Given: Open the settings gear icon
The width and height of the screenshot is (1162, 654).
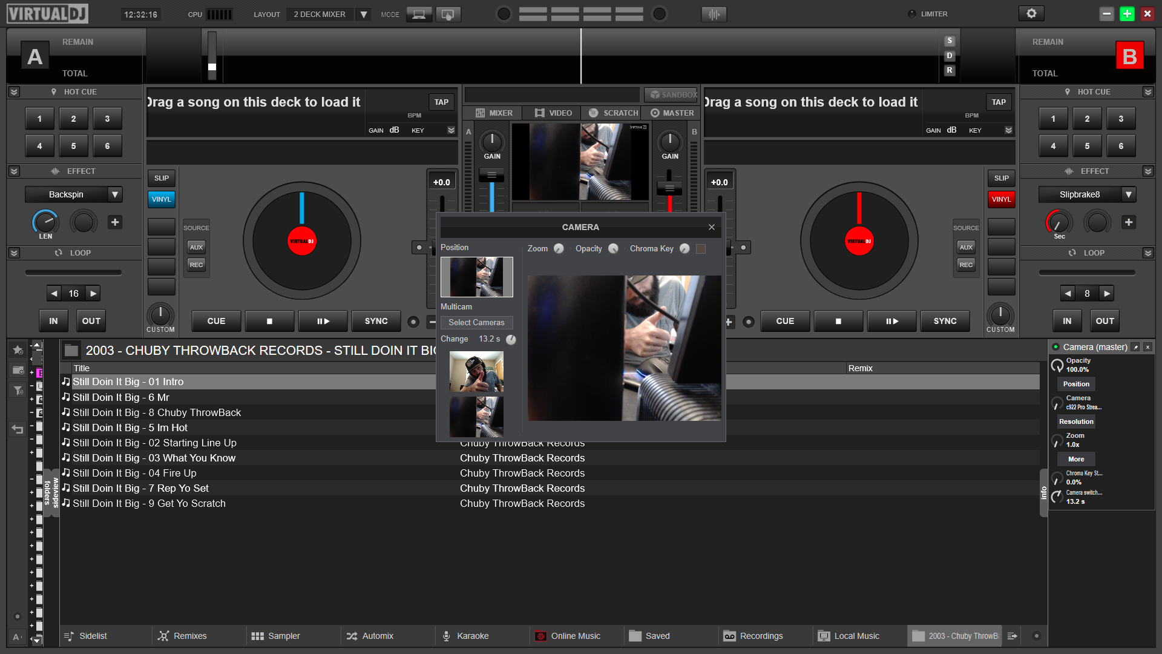Looking at the screenshot, I should coord(1031,13).
